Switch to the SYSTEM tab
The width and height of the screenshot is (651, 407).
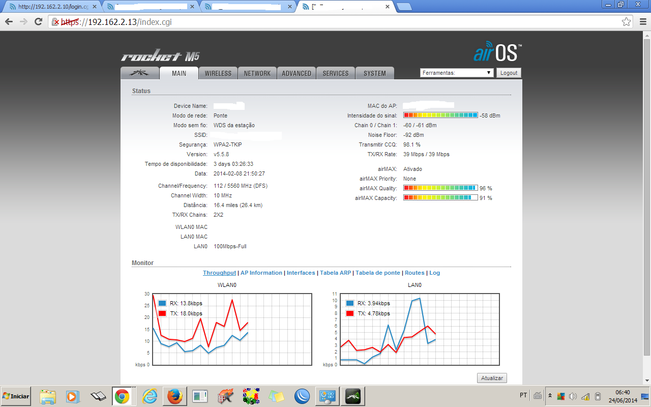pos(375,73)
